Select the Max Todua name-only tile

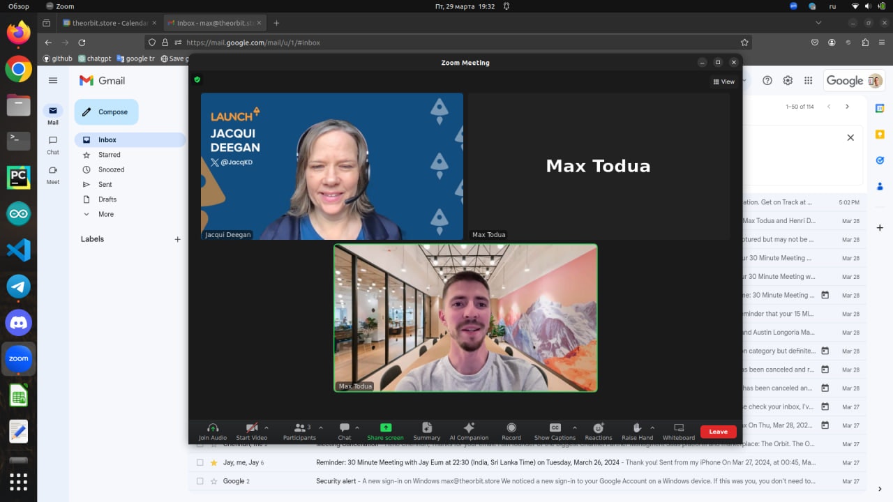(x=599, y=167)
